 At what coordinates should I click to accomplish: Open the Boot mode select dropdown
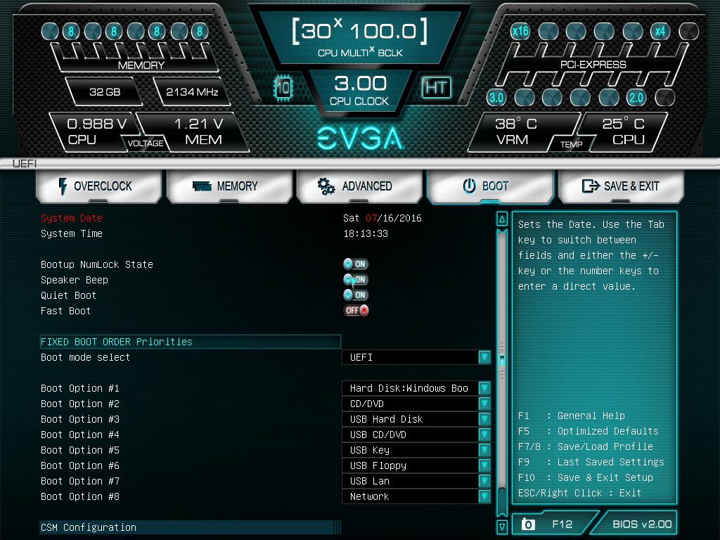pos(484,357)
